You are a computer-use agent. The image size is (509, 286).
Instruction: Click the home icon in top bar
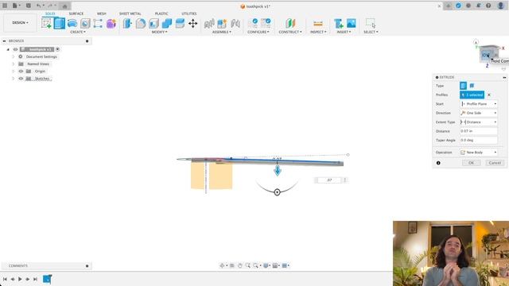point(65,6)
